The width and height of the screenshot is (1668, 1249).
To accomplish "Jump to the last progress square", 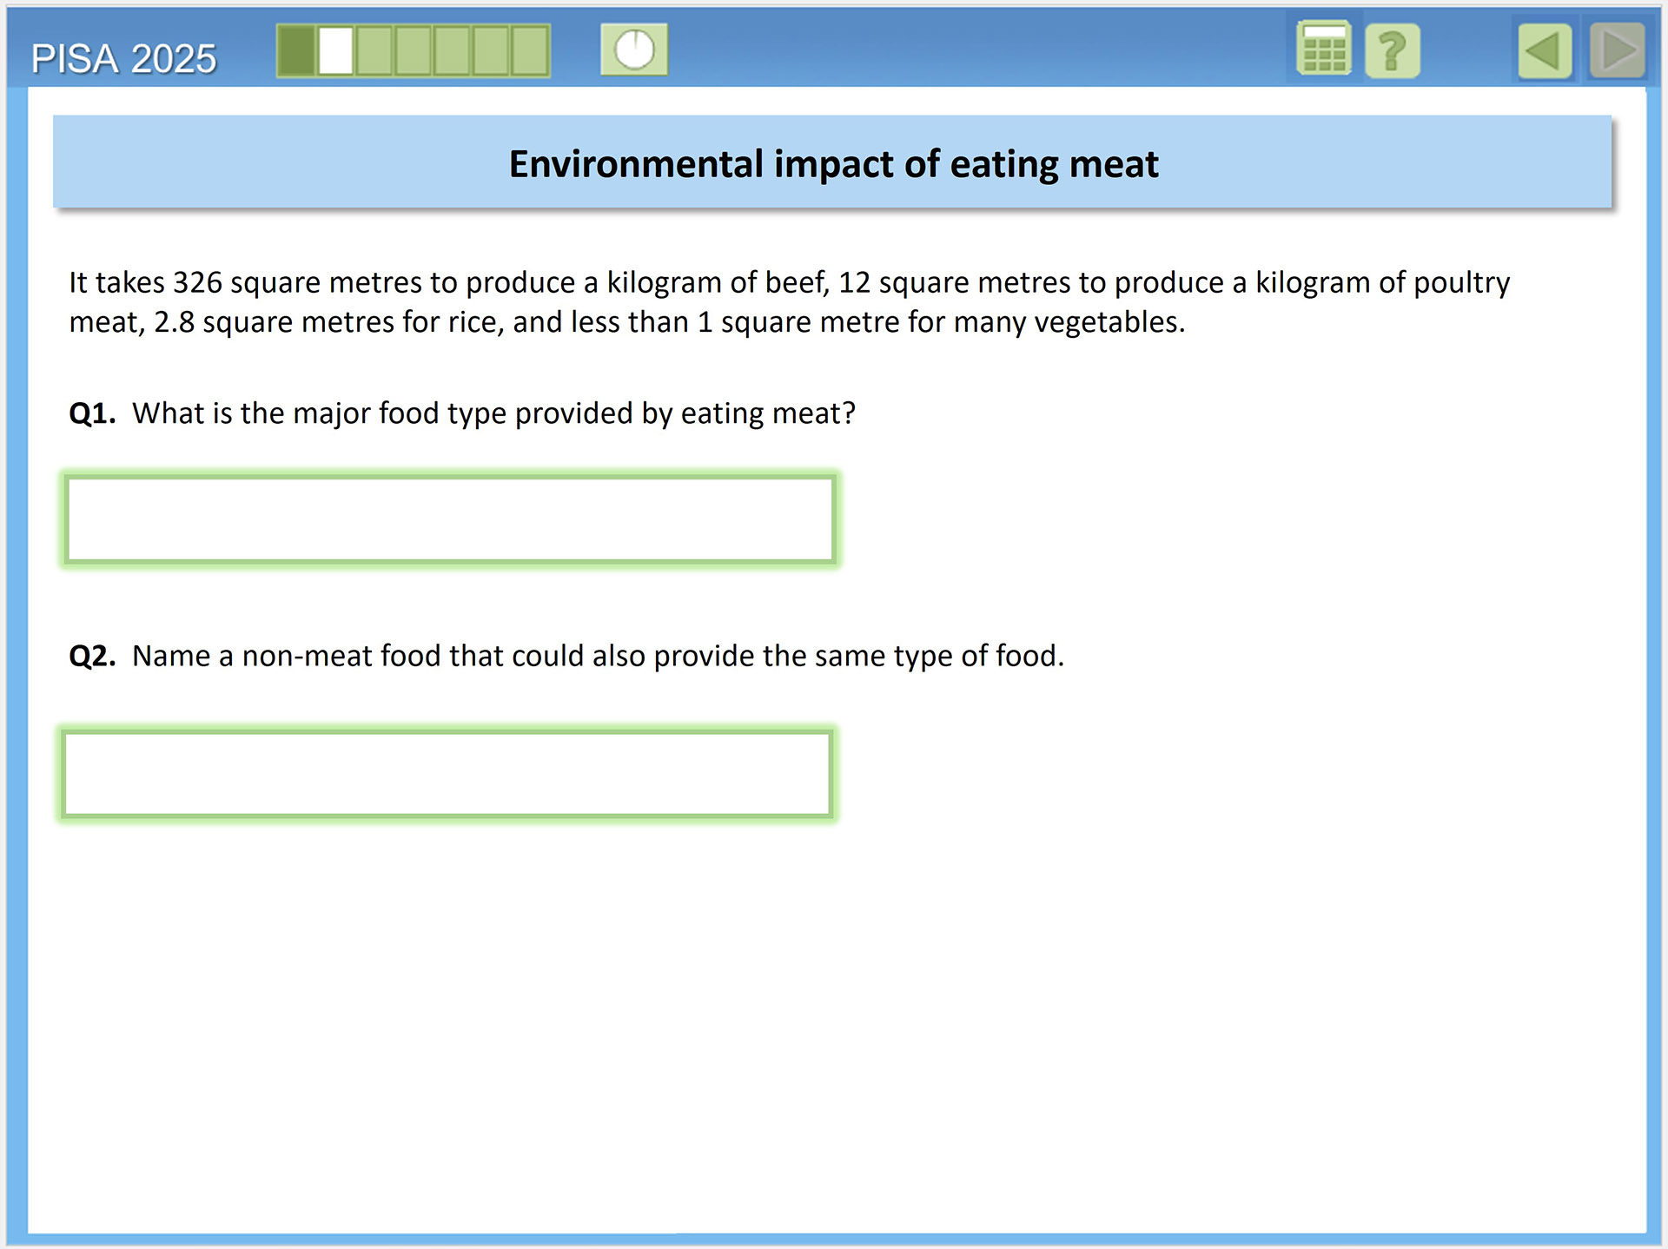I will coord(530,50).
